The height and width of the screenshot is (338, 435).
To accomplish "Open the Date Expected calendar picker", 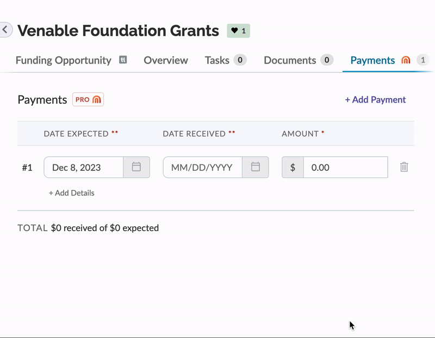I will pyautogui.click(x=136, y=167).
